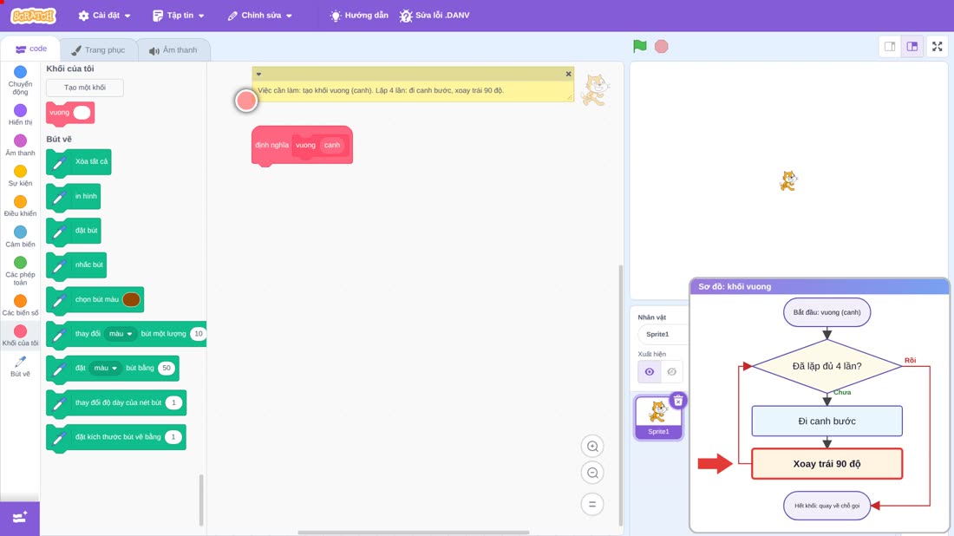Open Sửa lỗi .DANV debugger
The width and height of the screenshot is (954, 536).
[435, 16]
